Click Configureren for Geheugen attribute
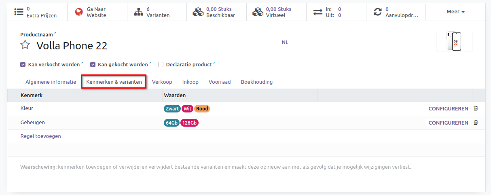The width and height of the screenshot is (491, 195). click(448, 123)
